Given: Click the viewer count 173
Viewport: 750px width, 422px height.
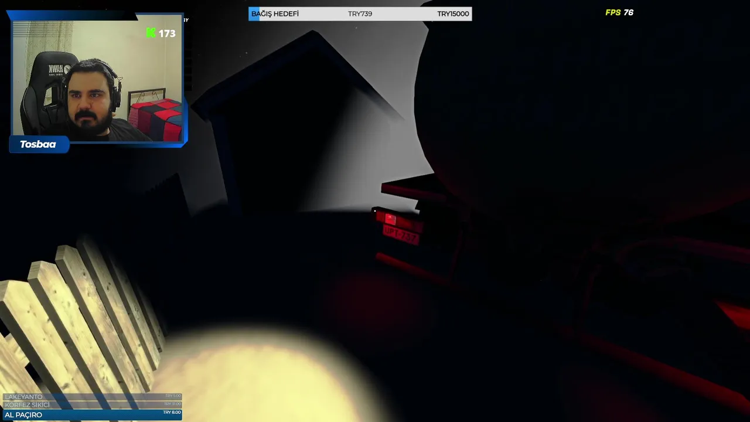Looking at the screenshot, I should point(167,34).
